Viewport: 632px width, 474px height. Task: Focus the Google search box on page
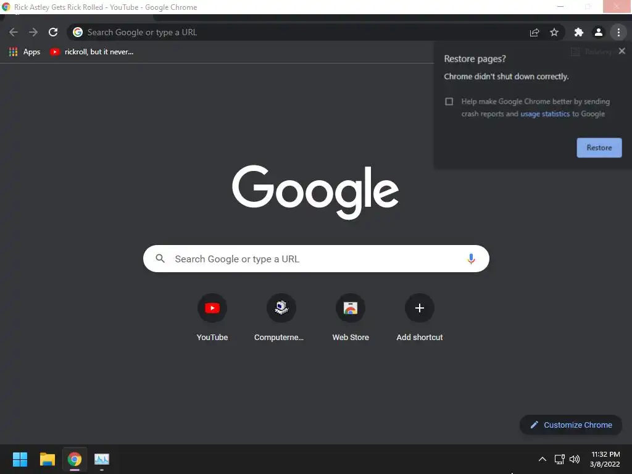[x=316, y=259]
